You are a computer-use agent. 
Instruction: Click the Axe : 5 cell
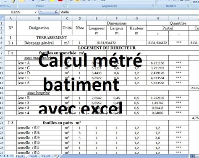(39, 83)
